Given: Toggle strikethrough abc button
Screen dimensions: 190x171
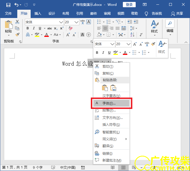Looking at the screenshot, I should 50,28.
